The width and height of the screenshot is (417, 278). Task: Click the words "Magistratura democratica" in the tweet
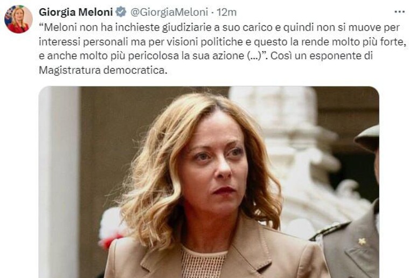pos(103,70)
